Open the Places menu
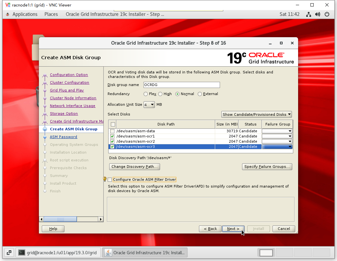This screenshot has height=261, width=337. (51, 14)
